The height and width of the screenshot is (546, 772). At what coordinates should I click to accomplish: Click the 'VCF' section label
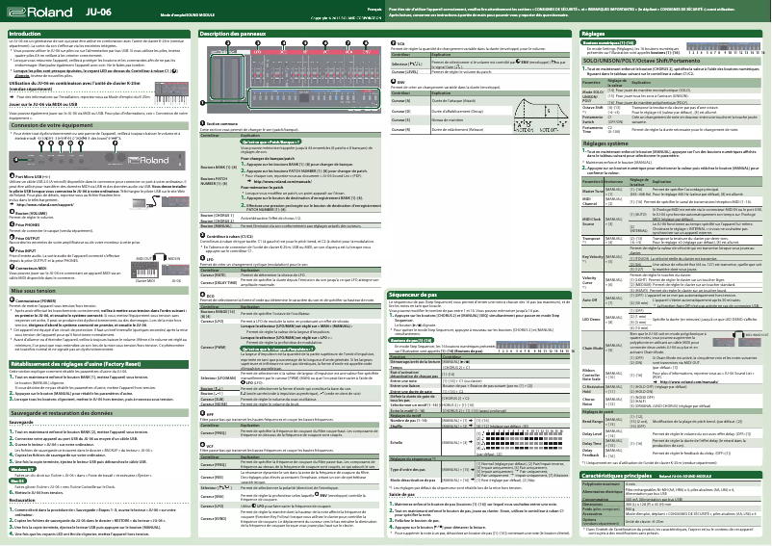coord(207,445)
